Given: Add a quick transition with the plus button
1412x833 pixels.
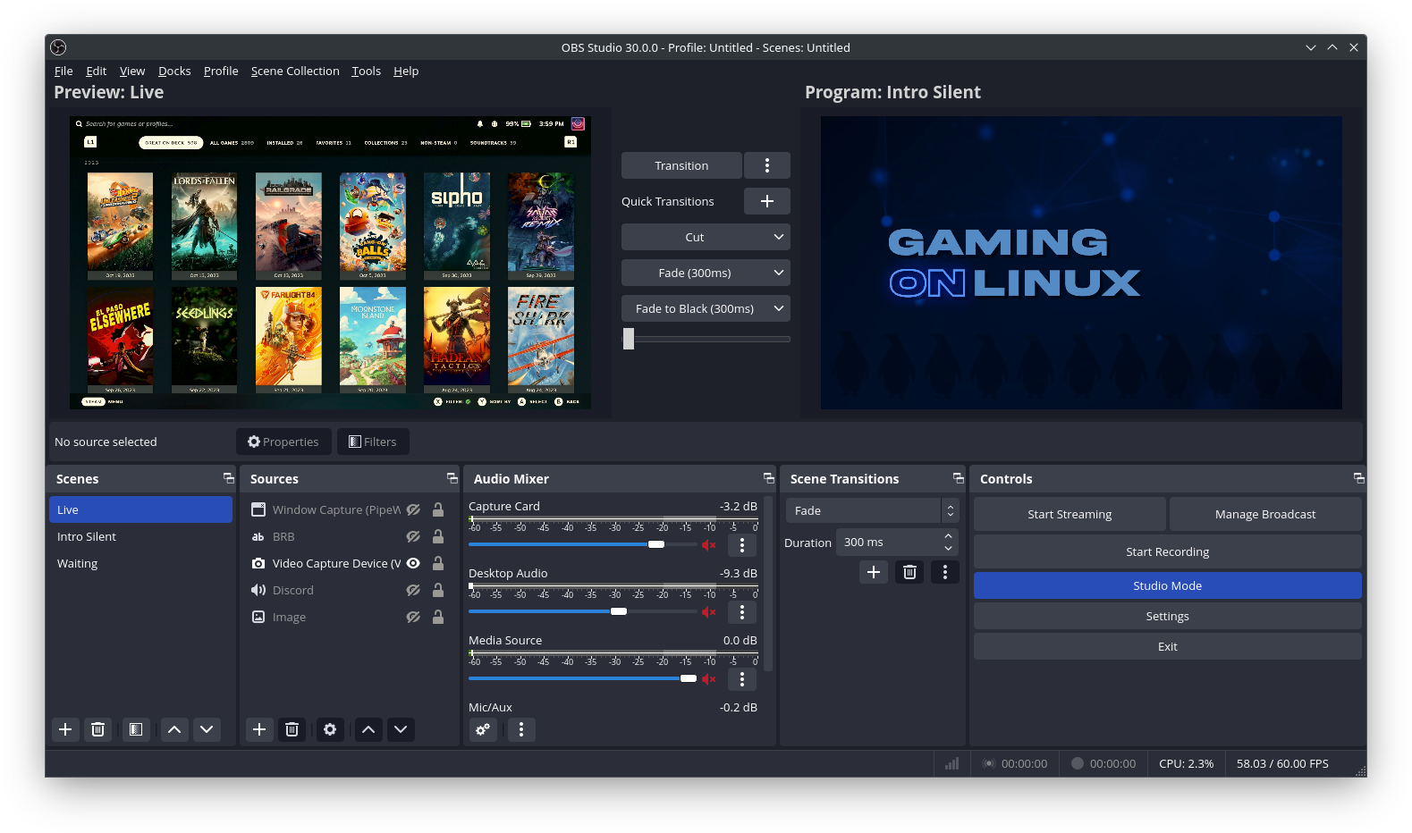Looking at the screenshot, I should coord(766,201).
